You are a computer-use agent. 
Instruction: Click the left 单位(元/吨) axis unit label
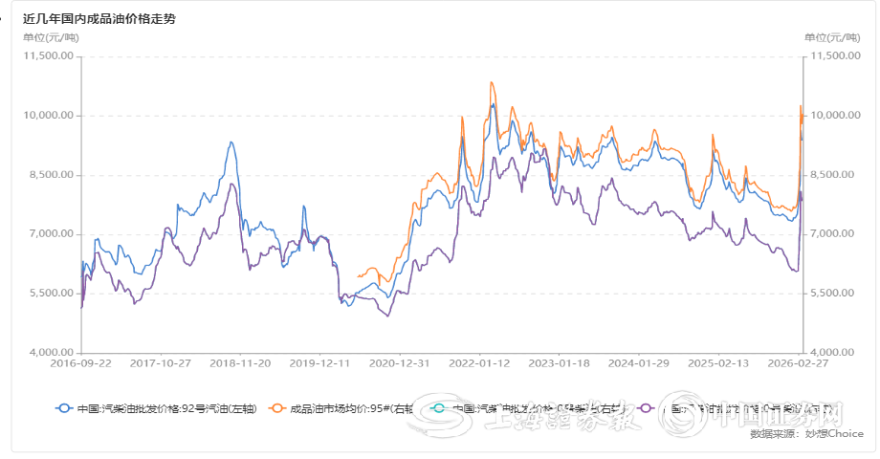coord(51,37)
